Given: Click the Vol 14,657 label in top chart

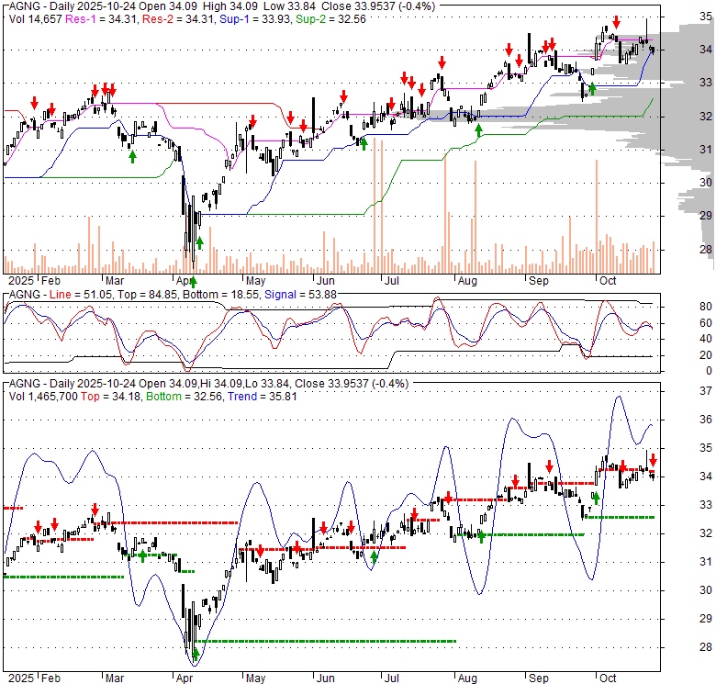Looking at the screenshot, I should pos(35,19).
